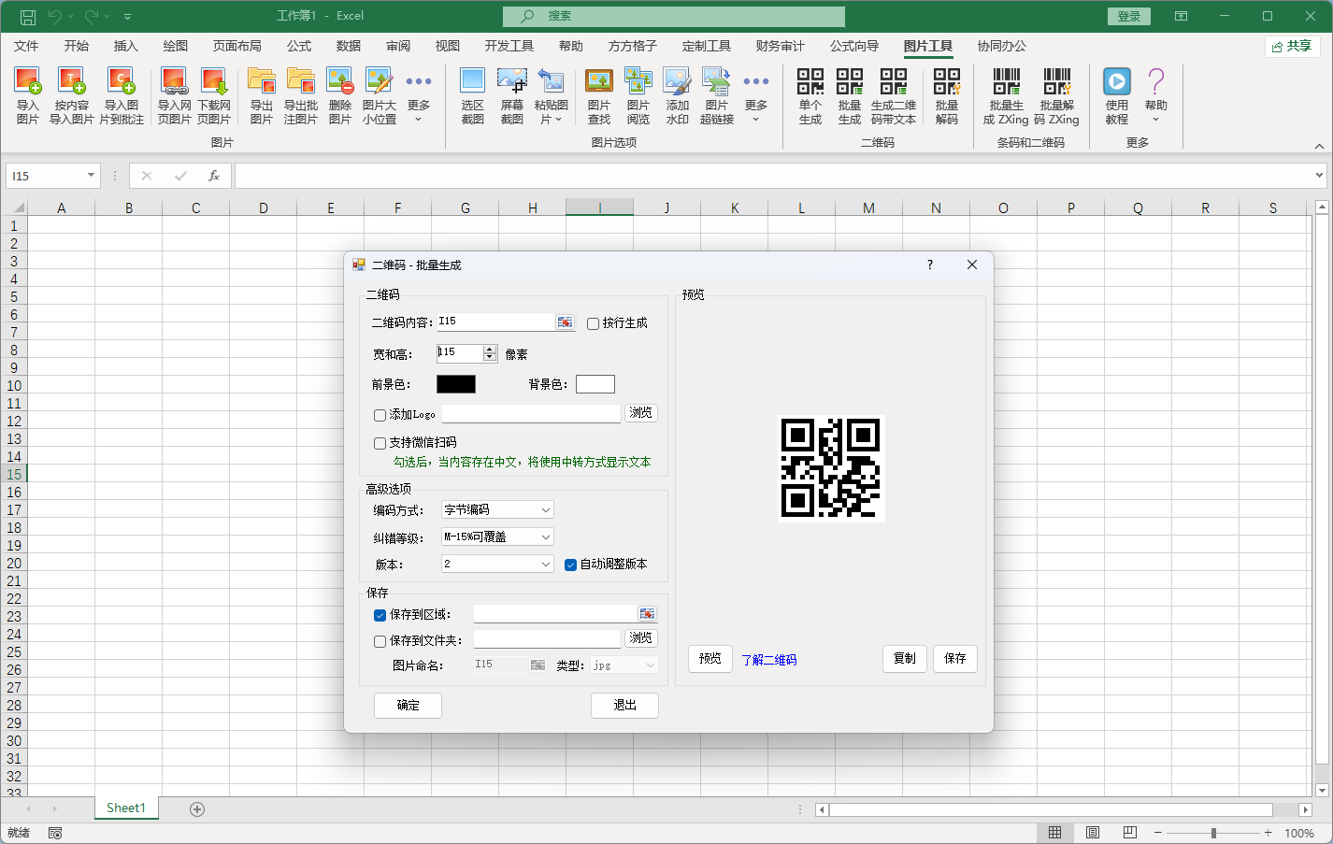Open the 了解二维码 link
Viewport: 1333px width, 844px height.
(769, 660)
